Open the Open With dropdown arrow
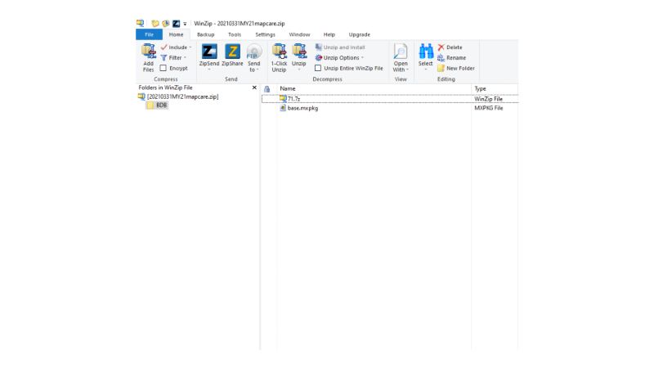Image resolution: width=654 pixels, height=368 pixels. pos(407,70)
